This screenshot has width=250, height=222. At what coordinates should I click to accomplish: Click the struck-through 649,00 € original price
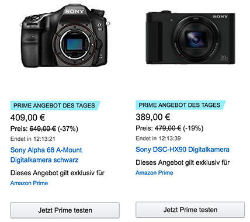coord(43,129)
